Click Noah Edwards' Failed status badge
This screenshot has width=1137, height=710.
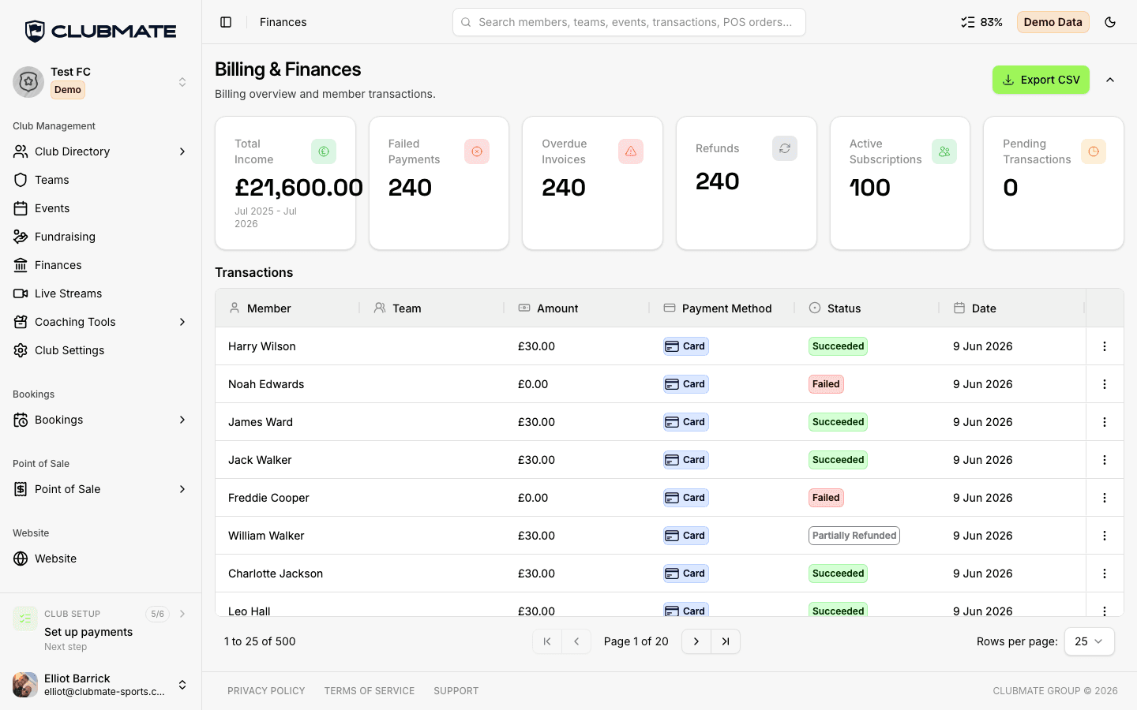pyautogui.click(x=826, y=384)
